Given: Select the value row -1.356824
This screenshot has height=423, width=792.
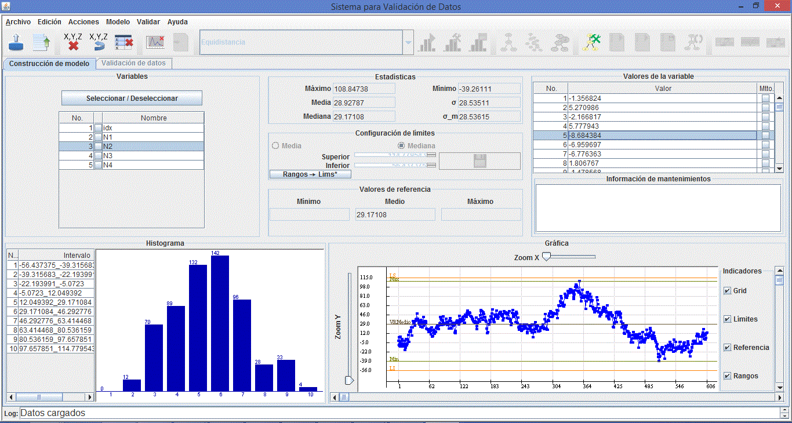Looking at the screenshot, I should [654, 99].
